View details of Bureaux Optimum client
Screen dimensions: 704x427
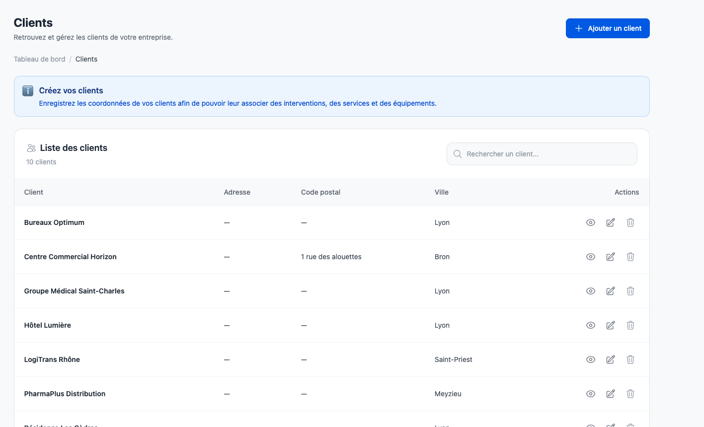coord(591,222)
